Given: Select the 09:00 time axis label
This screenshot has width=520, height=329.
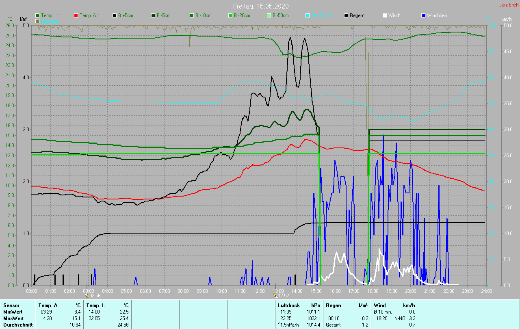Looking at the screenshot, I should 202,291.
